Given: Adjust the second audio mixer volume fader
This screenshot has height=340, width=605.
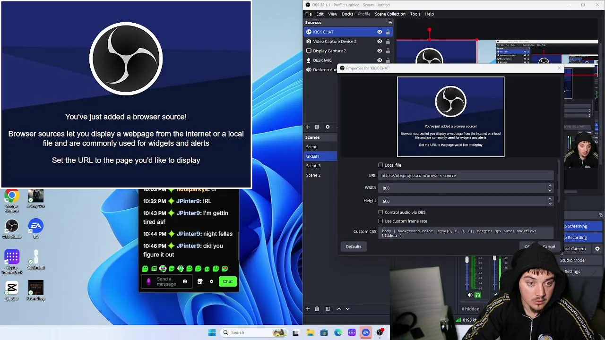Looking at the screenshot, I should coord(494,258).
